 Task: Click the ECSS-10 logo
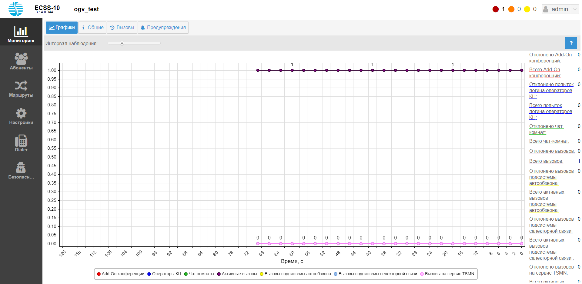point(16,9)
